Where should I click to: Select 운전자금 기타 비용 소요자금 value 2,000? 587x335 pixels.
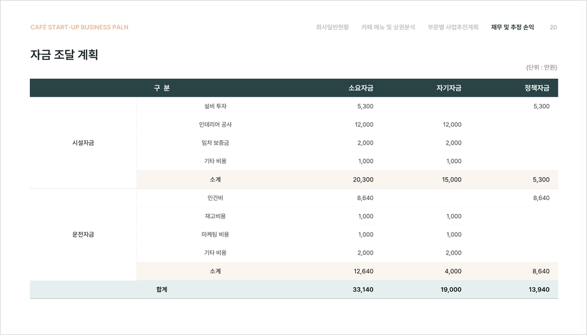pyautogui.click(x=365, y=253)
